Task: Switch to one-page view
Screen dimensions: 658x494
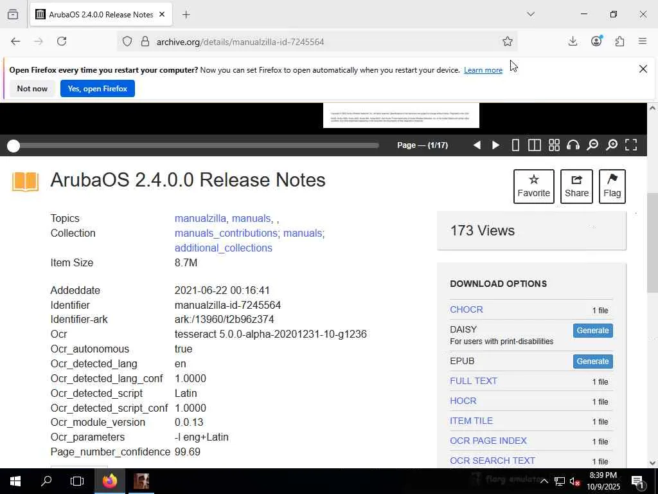Action: 516,145
